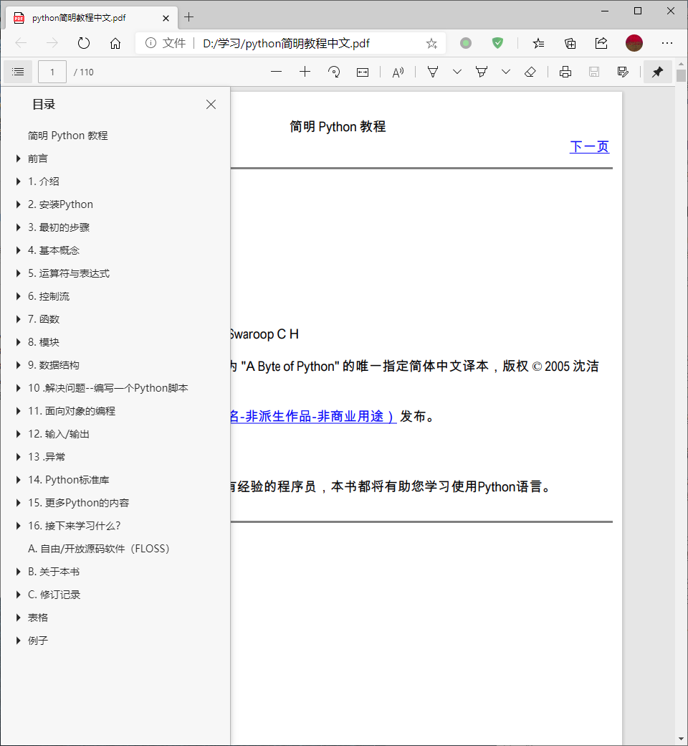688x746 pixels.
Task: Open 11. 面向对象的编程 entry
Action: click(72, 411)
